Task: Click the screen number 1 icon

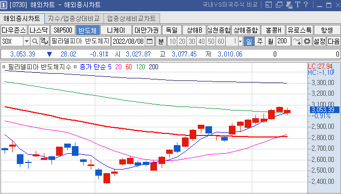Action: pyautogui.click(x=4, y=5)
